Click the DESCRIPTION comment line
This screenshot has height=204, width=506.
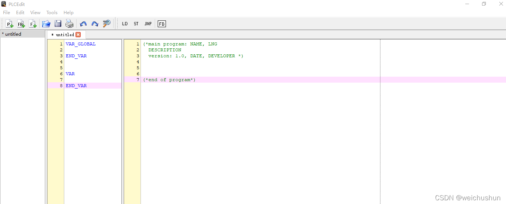(165, 50)
